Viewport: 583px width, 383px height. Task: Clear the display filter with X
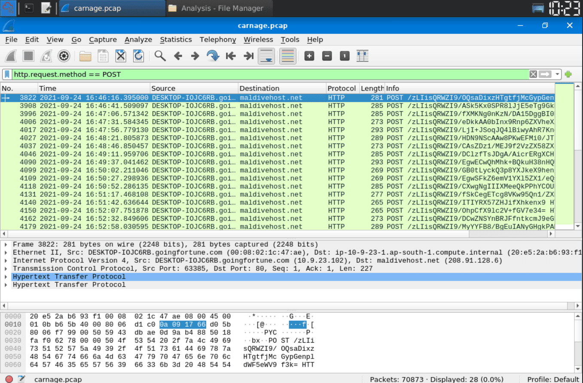point(533,74)
